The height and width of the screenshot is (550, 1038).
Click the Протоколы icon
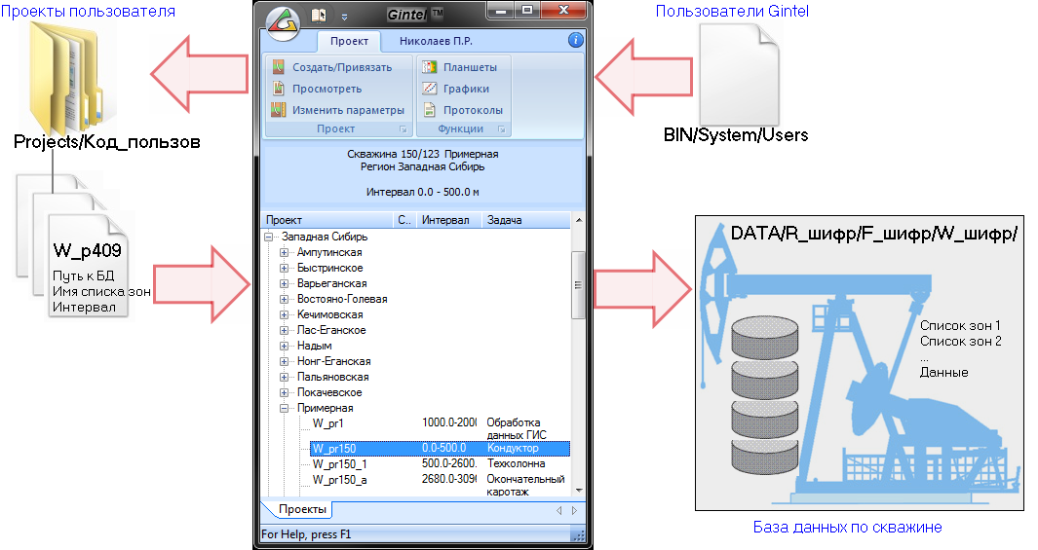pos(430,110)
